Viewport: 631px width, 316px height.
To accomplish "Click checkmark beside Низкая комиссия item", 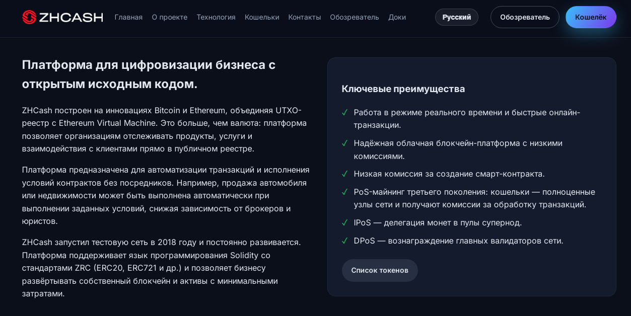I will (x=345, y=174).
